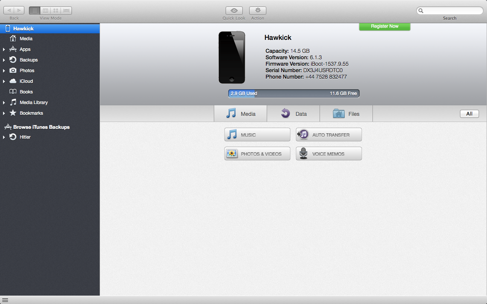The image size is (487, 304).
Task: Click the Software Version 6.1.3 text
Action: [x=294, y=57]
